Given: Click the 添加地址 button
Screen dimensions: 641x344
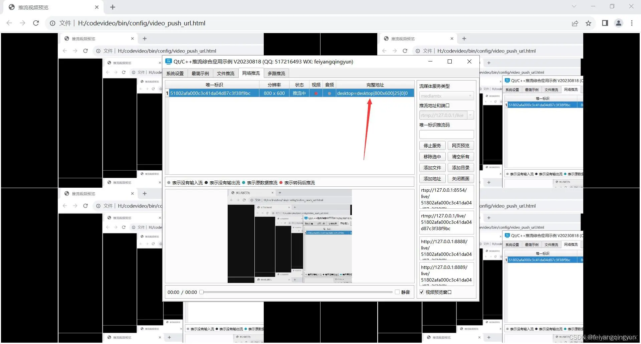Looking at the screenshot, I should pos(432,179).
